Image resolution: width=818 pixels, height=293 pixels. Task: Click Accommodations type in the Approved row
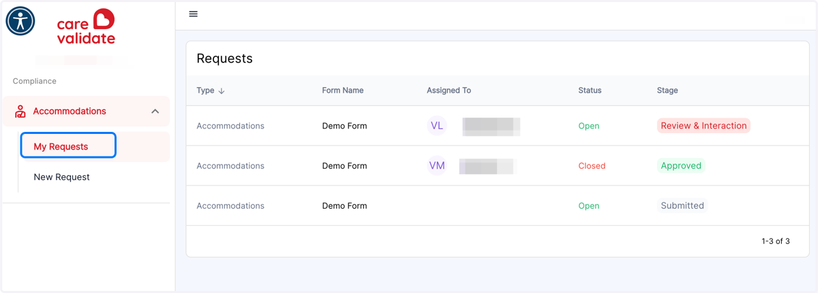coord(230,166)
